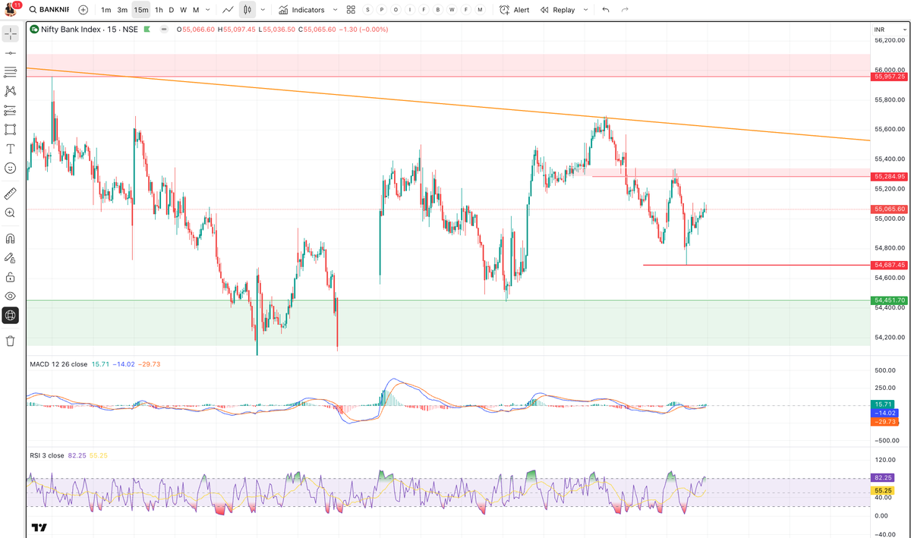
Task: Undo the last chart action
Action: pos(605,10)
